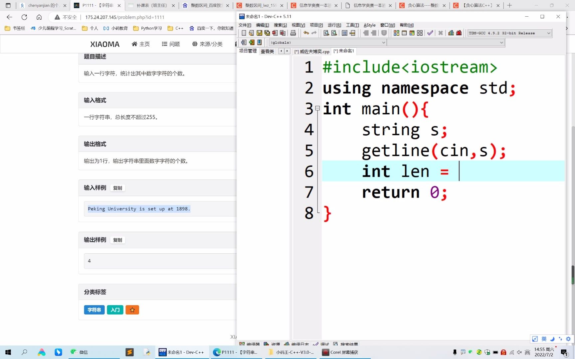
Task: Click the Toggle Bookmarks green icon in second toolbar
Action: pyautogui.click(x=252, y=42)
